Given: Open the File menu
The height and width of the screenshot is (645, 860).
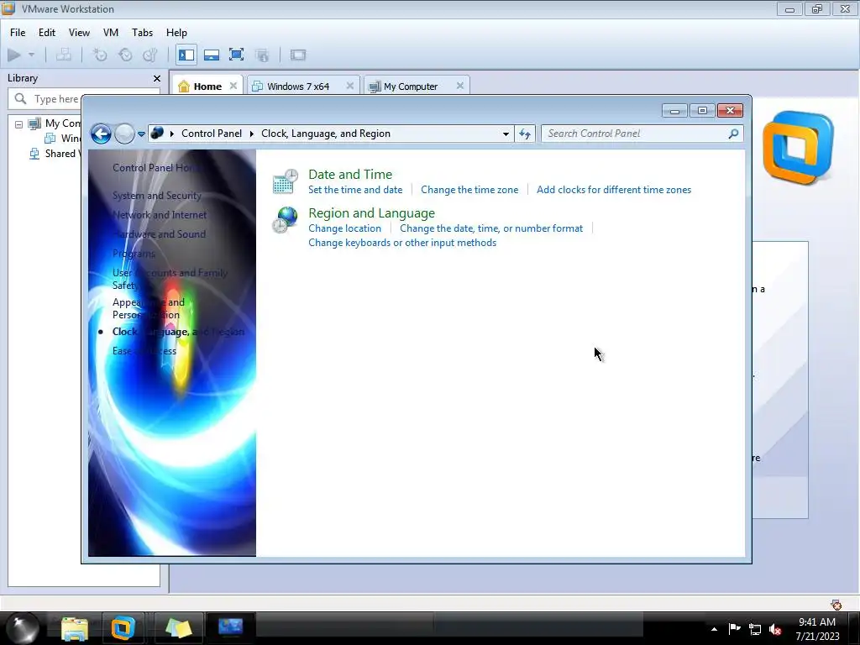Looking at the screenshot, I should click(x=18, y=33).
